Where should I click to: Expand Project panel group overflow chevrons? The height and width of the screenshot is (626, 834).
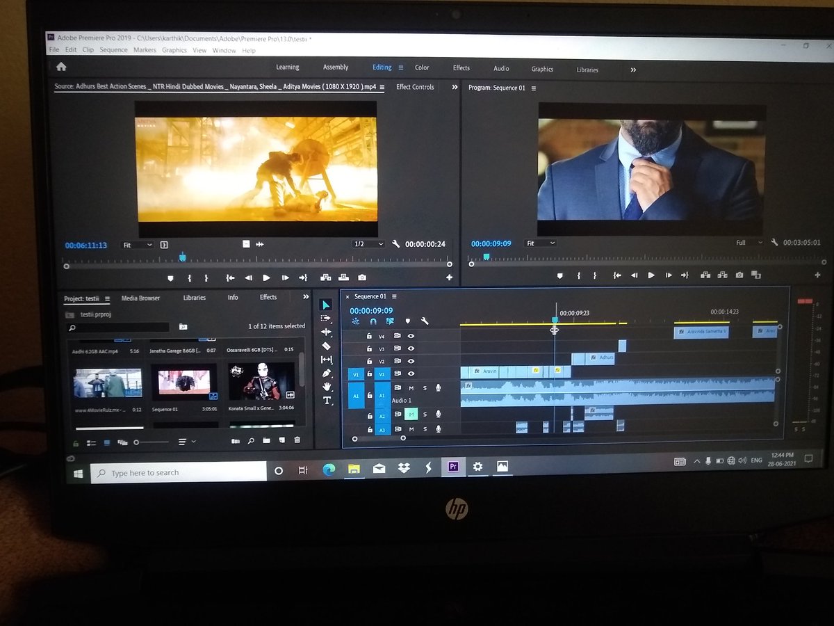[306, 297]
